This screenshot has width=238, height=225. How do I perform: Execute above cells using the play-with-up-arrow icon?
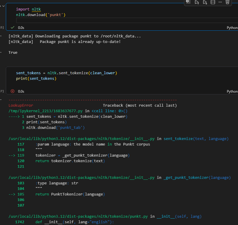[x=197, y=2]
